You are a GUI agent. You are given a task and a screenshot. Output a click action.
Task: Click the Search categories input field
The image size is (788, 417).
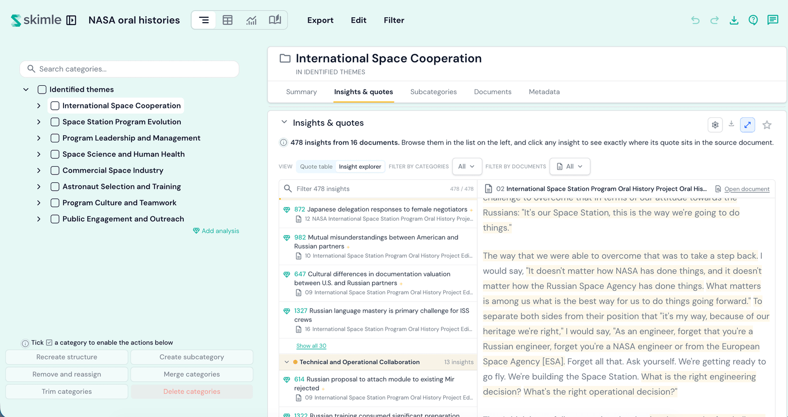pyautogui.click(x=130, y=69)
